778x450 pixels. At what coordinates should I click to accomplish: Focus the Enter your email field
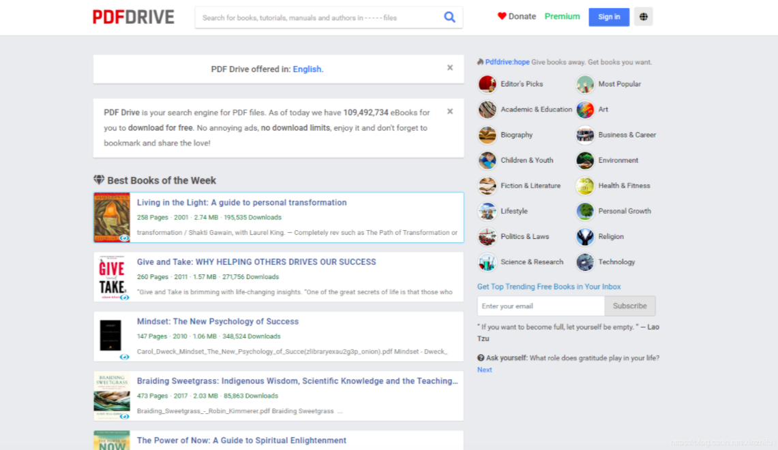[x=541, y=306]
